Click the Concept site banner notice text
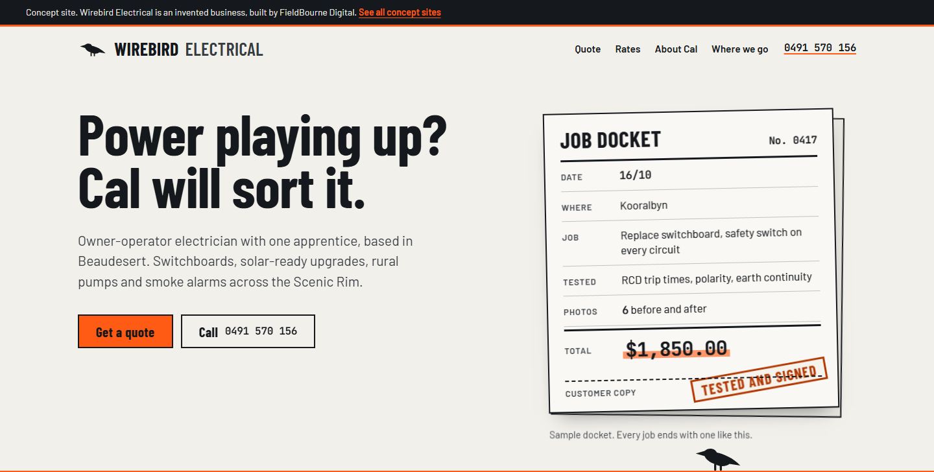 [191, 12]
